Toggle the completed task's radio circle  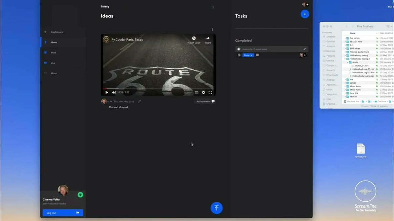(239, 49)
